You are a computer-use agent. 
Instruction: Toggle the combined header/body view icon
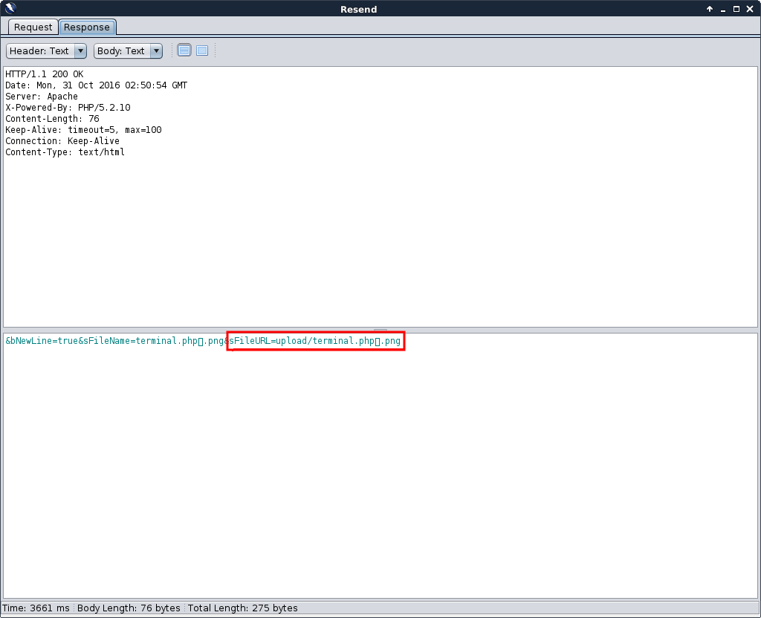(202, 51)
